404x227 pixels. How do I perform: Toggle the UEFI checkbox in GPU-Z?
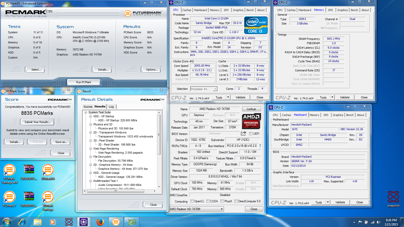[251, 134]
